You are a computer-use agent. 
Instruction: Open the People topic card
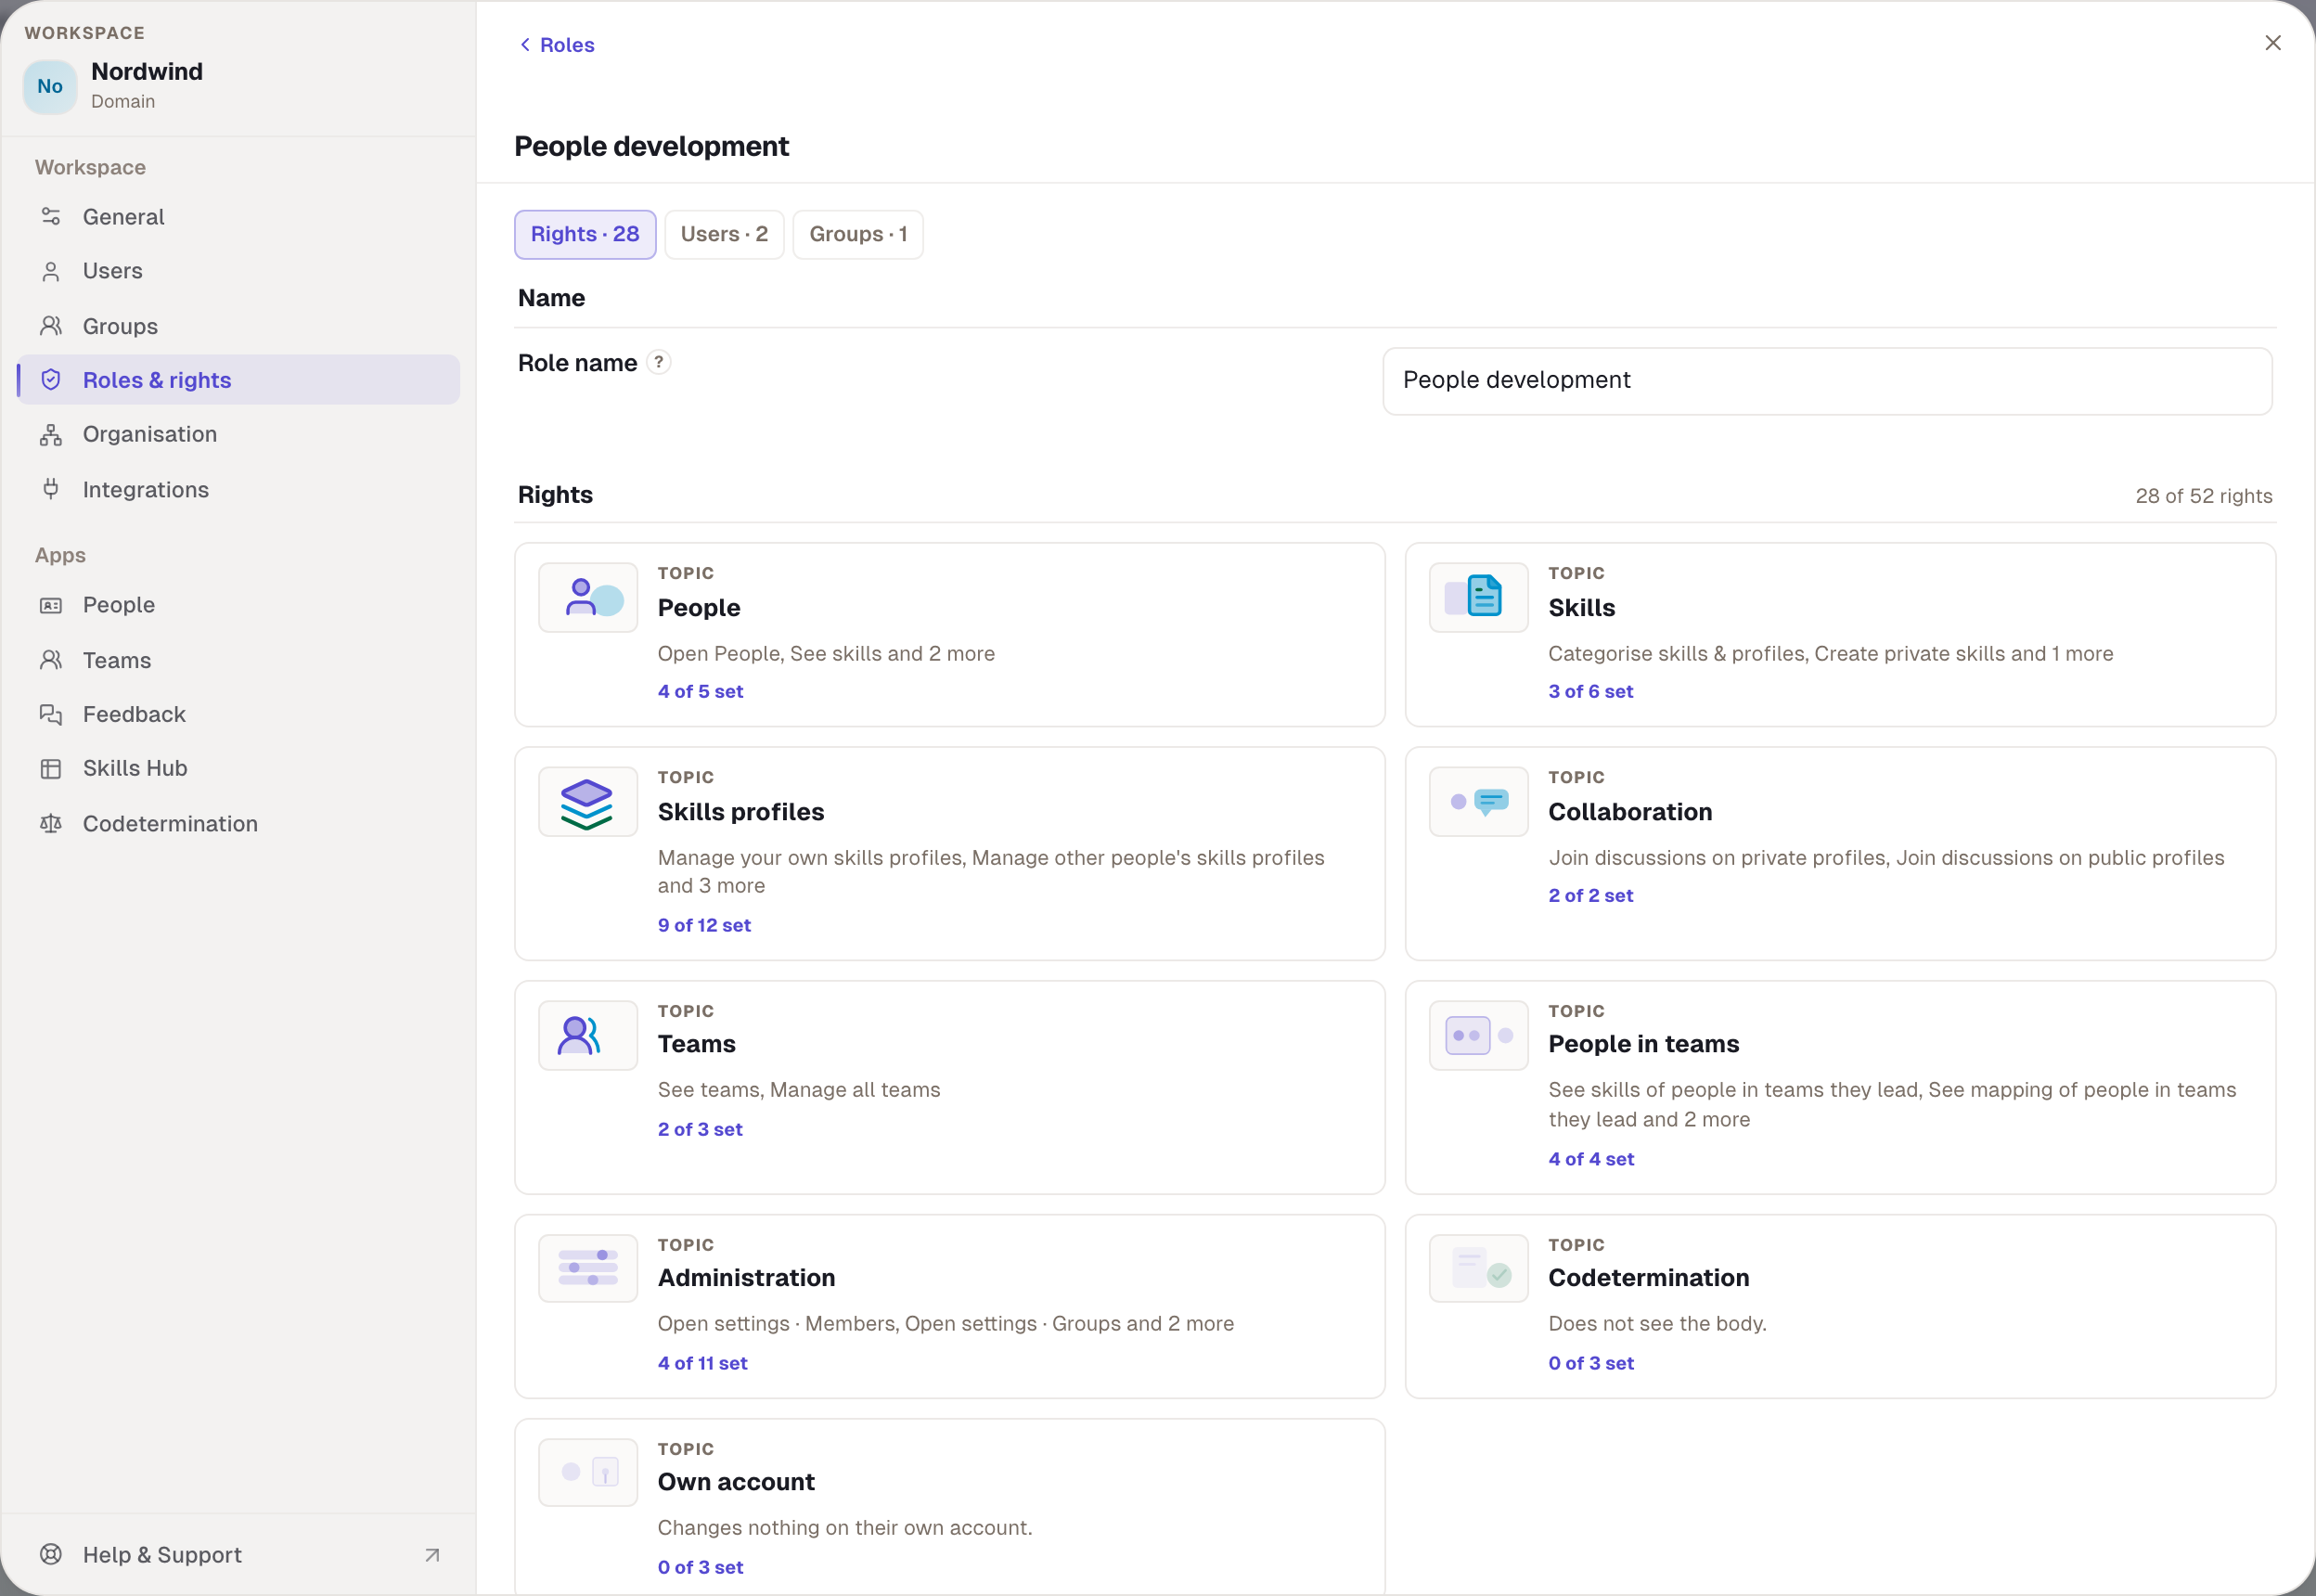(950, 635)
